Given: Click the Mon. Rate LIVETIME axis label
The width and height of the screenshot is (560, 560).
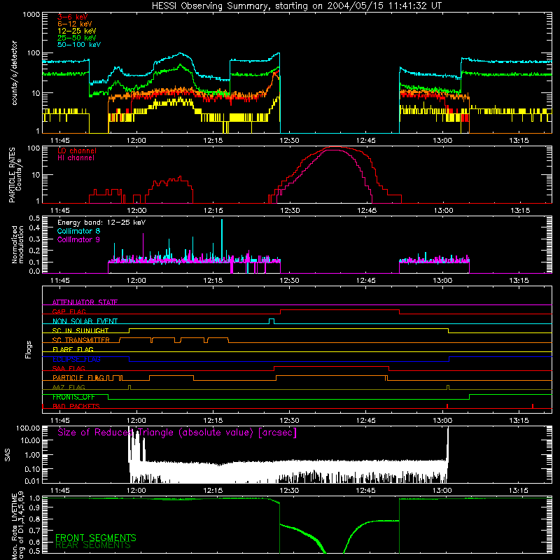Looking at the screenshot, I should pyautogui.click(x=17, y=526).
